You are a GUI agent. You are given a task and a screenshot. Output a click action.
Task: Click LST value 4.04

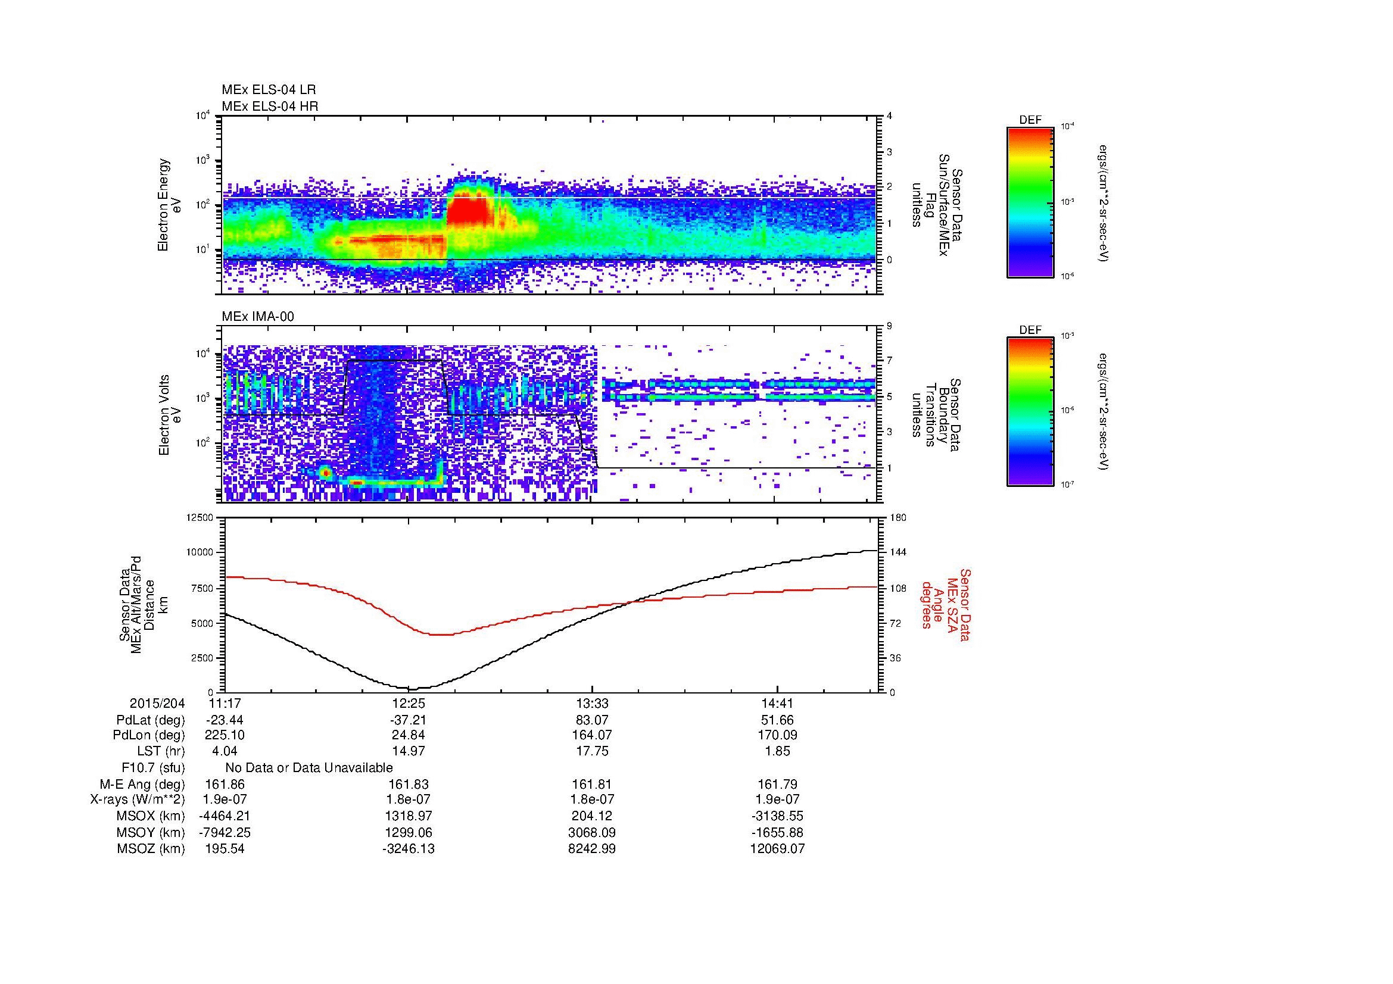coord(225,751)
